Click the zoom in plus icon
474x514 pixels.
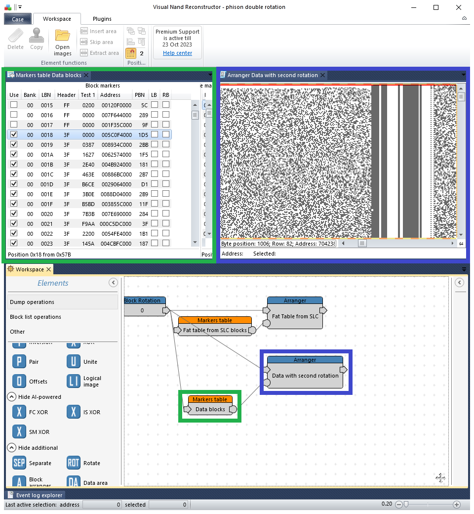(457, 505)
